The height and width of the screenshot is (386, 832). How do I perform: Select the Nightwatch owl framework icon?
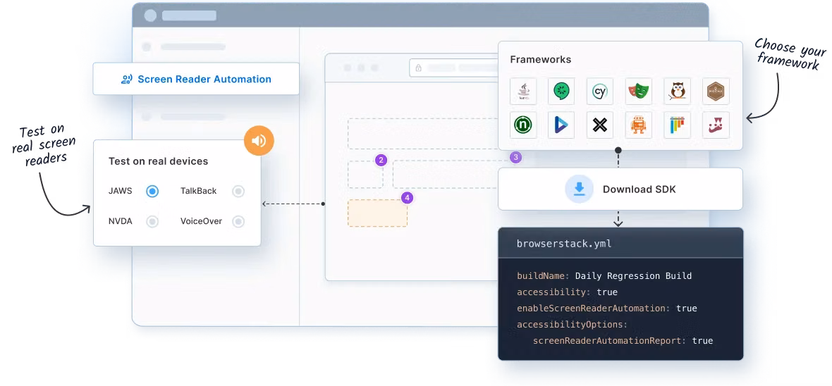coord(677,92)
